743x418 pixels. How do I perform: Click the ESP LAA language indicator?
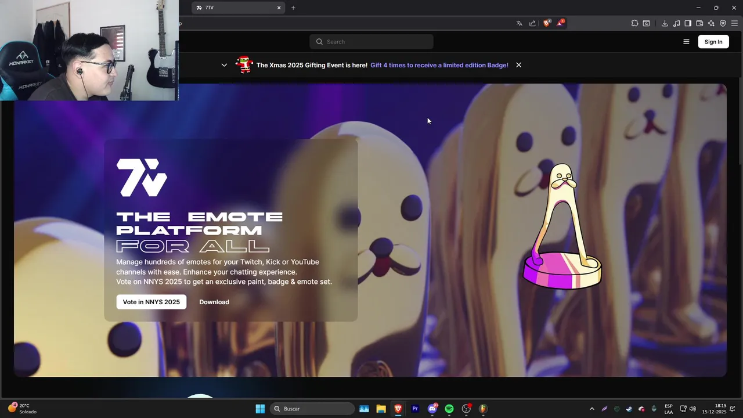coord(669,409)
